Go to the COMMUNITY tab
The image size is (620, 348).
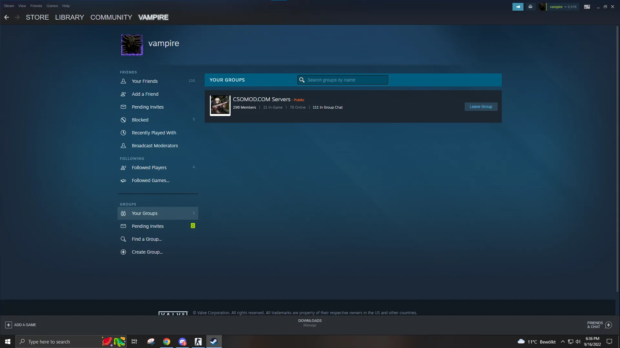pos(111,17)
